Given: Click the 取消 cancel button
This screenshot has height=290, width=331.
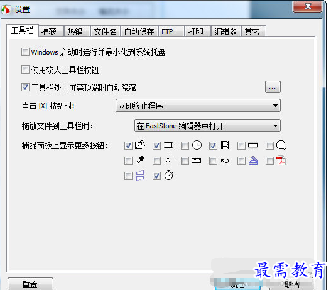Looking at the screenshot, I should (291, 285).
